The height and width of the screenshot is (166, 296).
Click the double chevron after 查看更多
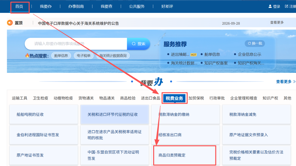coord(294,82)
